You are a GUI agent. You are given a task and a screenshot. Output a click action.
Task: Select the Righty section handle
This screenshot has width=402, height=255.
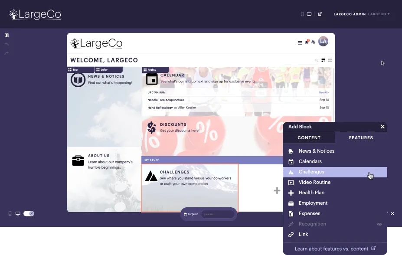coord(155,70)
